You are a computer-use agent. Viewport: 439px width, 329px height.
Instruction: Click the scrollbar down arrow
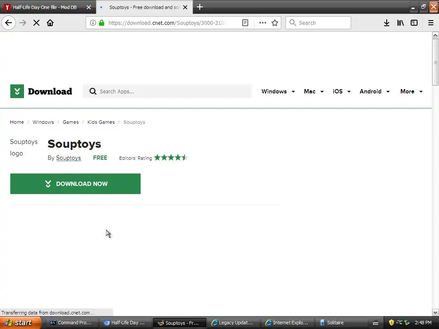(435, 312)
